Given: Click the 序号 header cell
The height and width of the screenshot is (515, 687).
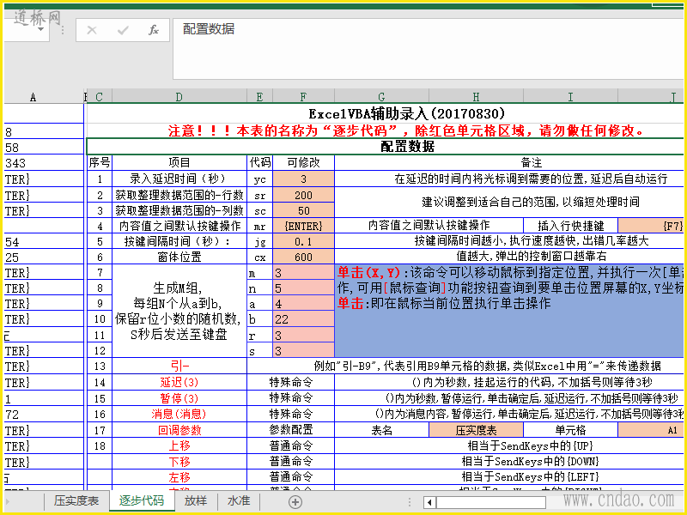Looking at the screenshot, I should [x=100, y=162].
